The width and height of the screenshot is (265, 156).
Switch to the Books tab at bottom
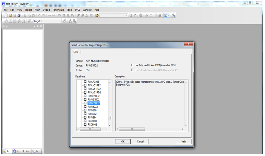17,151
